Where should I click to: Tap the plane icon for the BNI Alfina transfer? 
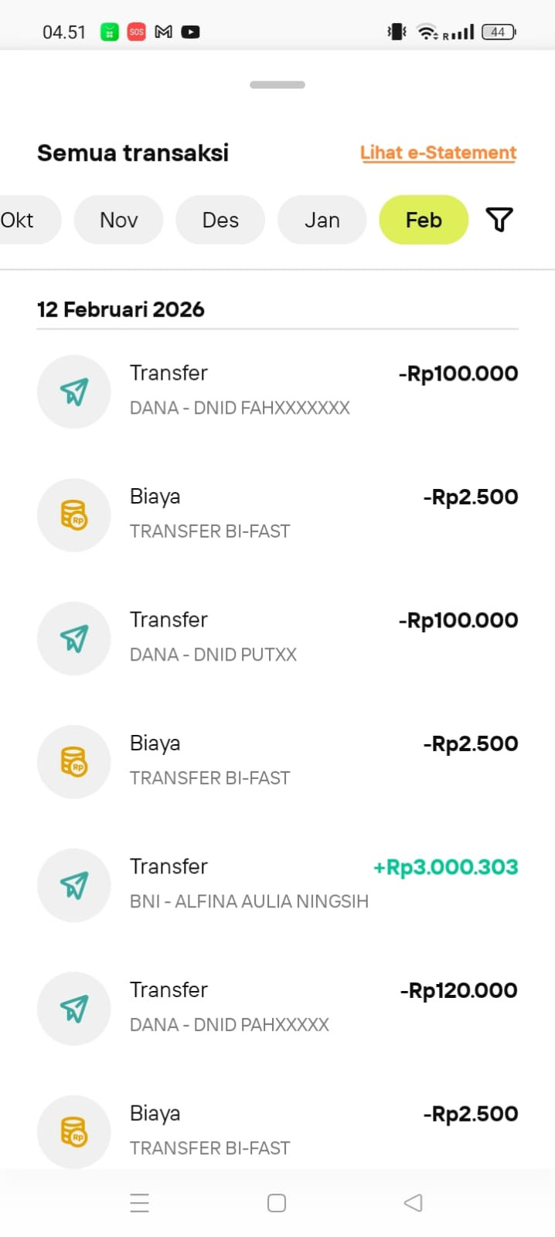[x=74, y=885]
